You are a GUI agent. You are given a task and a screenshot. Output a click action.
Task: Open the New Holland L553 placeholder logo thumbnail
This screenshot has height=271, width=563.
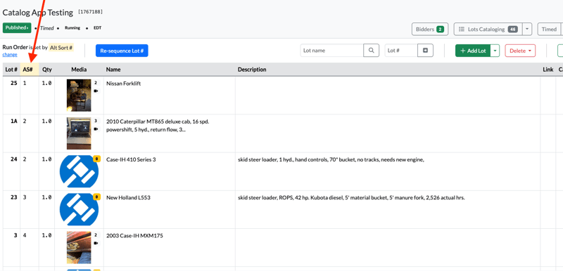tap(79, 209)
